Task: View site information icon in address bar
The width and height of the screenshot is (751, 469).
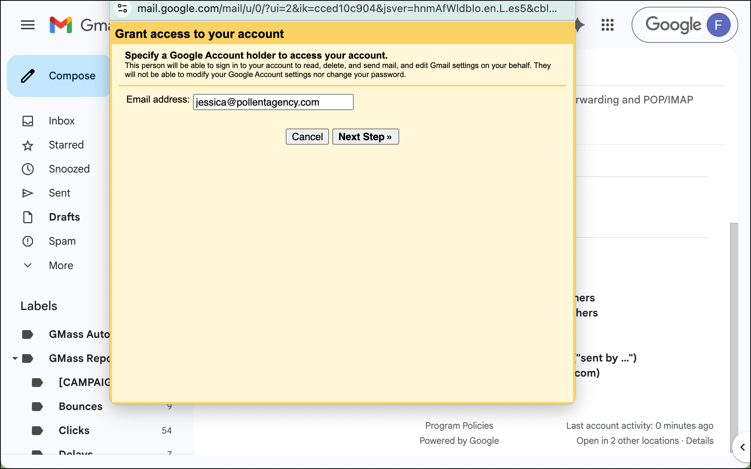Action: click(122, 8)
